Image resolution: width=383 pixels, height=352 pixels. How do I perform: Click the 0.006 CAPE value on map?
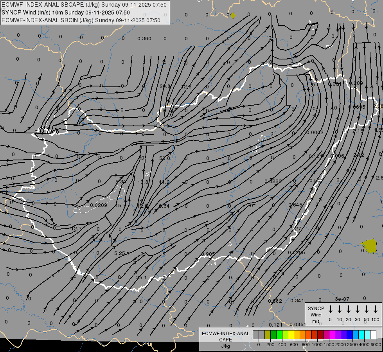pos(337,156)
